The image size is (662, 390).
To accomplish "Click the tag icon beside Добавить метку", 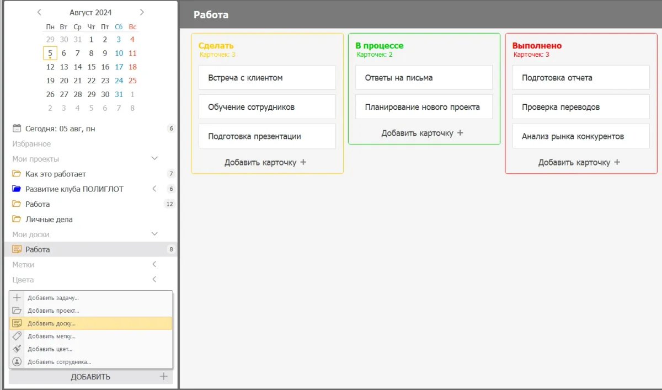I will 17,336.
